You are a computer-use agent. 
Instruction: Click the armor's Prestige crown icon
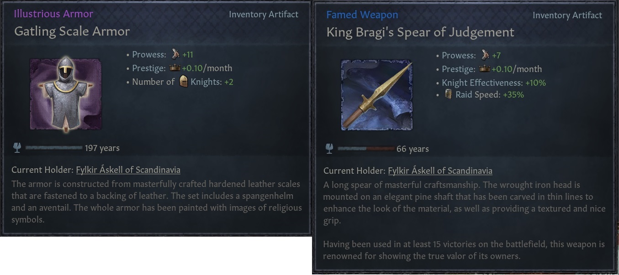coord(175,68)
